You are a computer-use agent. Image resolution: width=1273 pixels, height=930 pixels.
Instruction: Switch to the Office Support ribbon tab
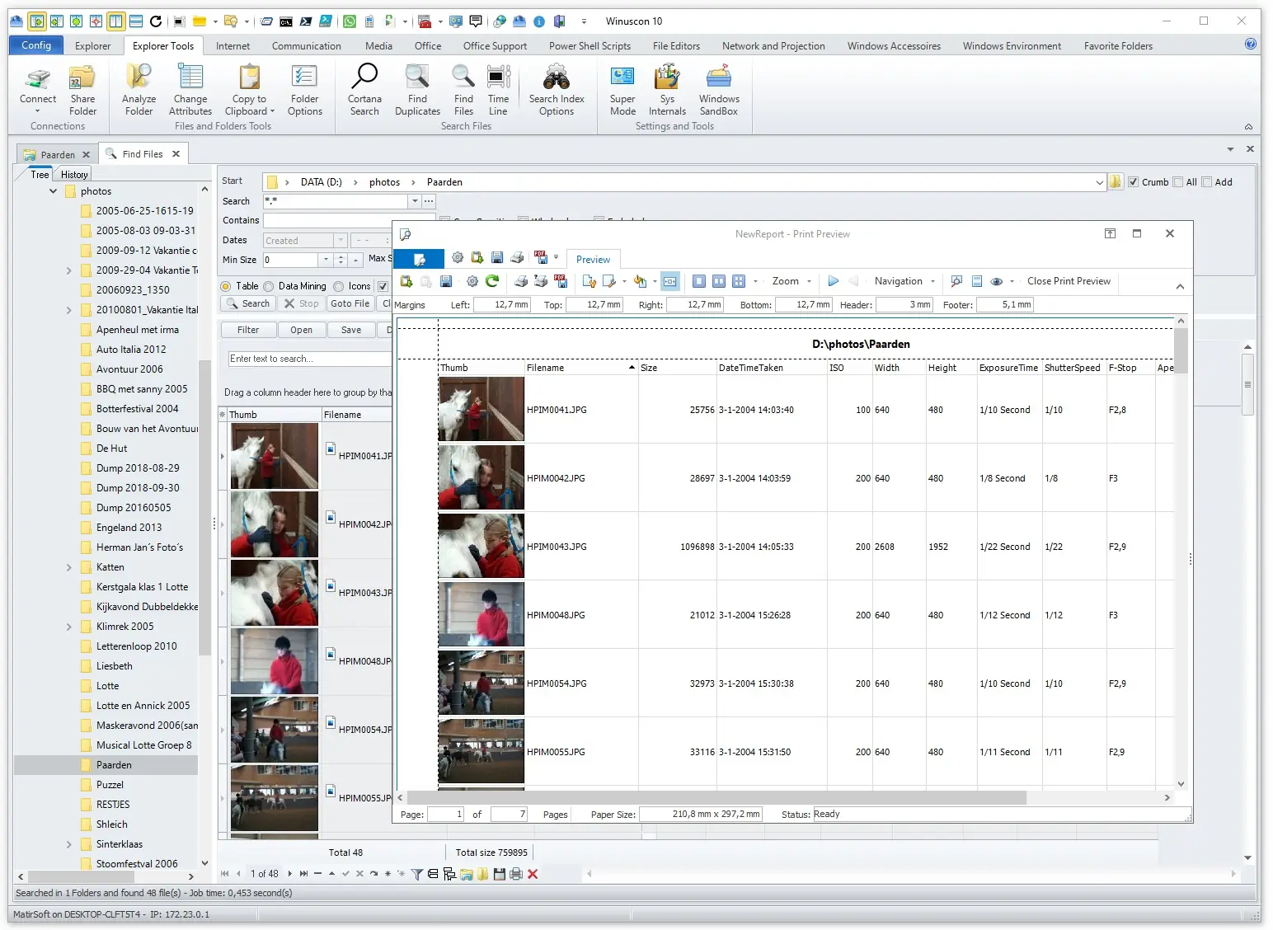(495, 46)
